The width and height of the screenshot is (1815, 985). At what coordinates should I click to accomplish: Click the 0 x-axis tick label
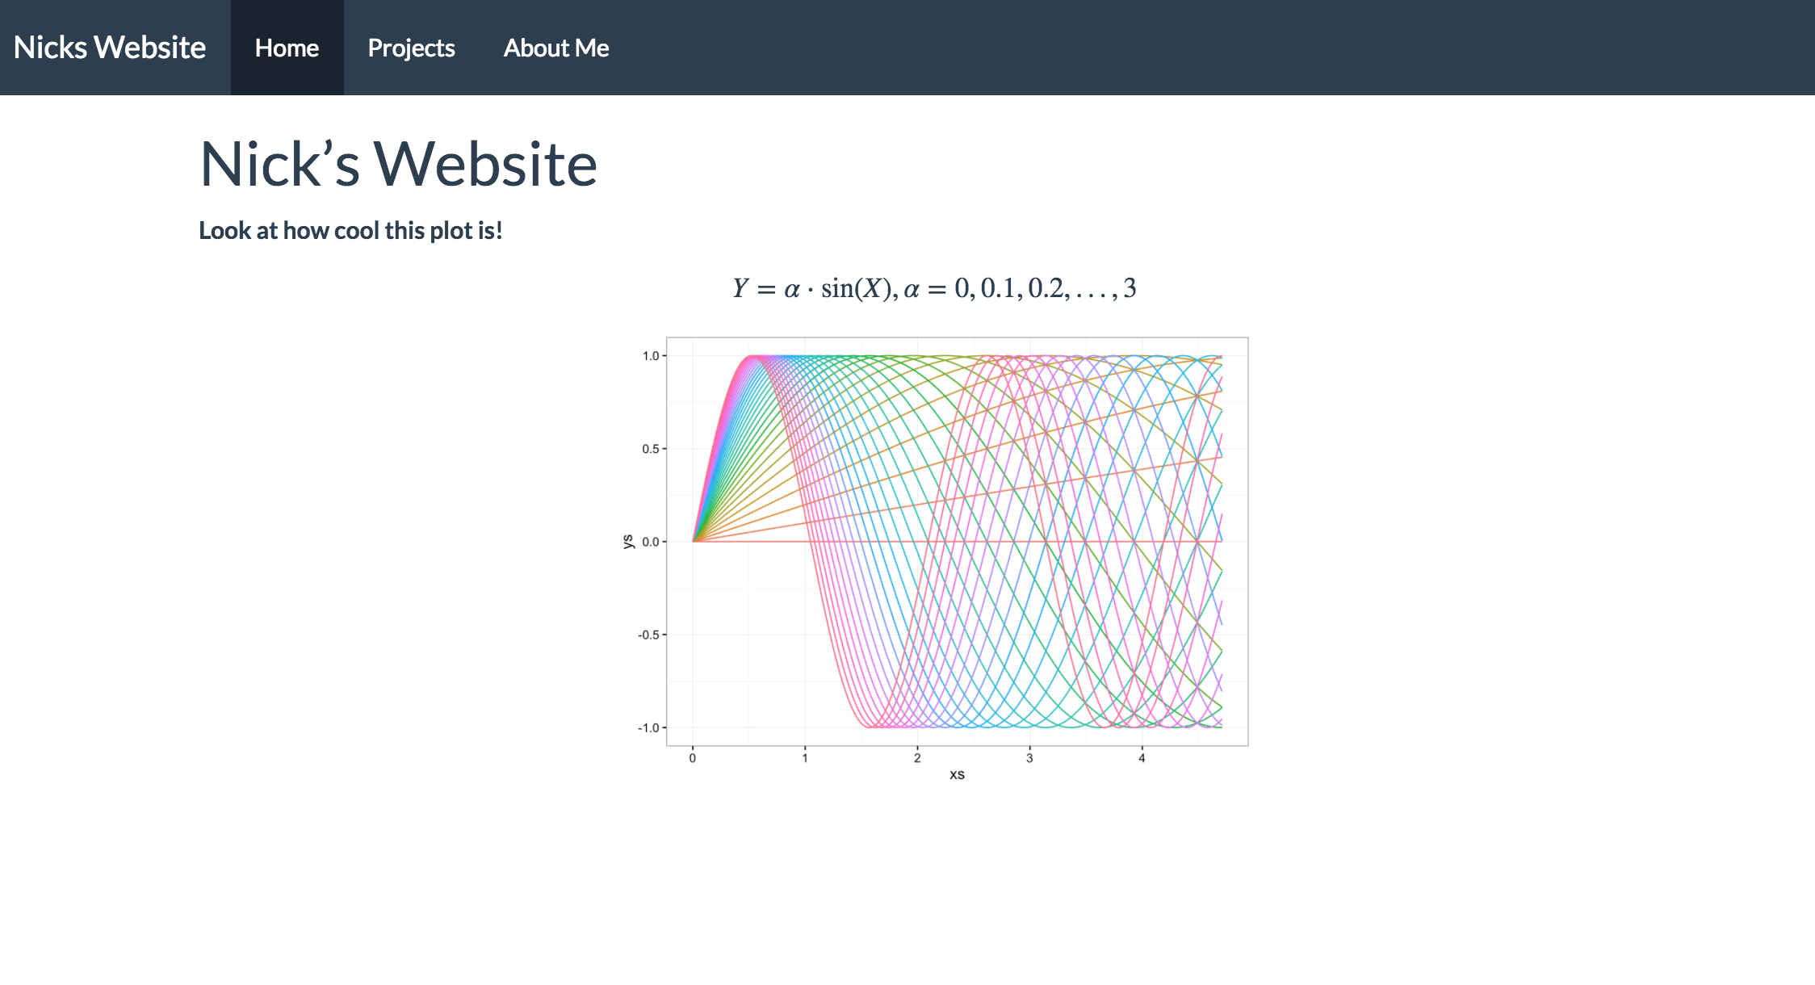click(x=693, y=758)
